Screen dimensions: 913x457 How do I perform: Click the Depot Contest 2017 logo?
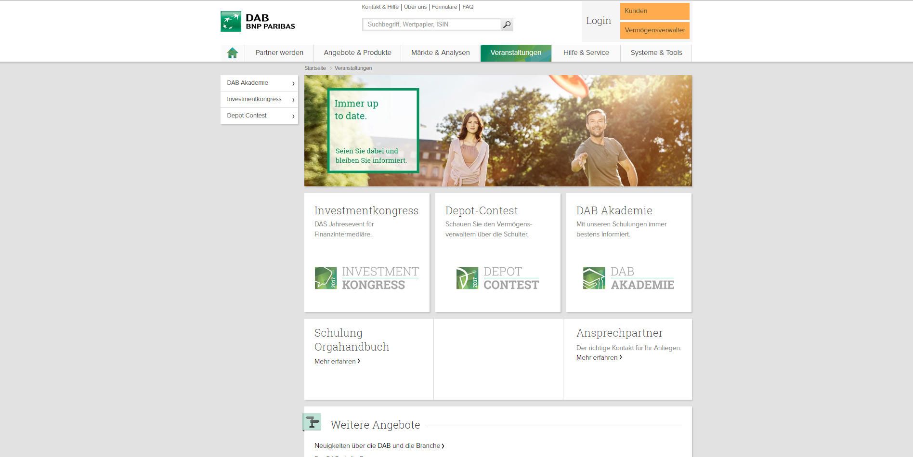497,278
